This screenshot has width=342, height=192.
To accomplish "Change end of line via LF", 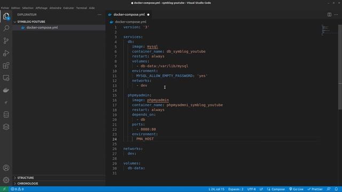I will (261, 189).
